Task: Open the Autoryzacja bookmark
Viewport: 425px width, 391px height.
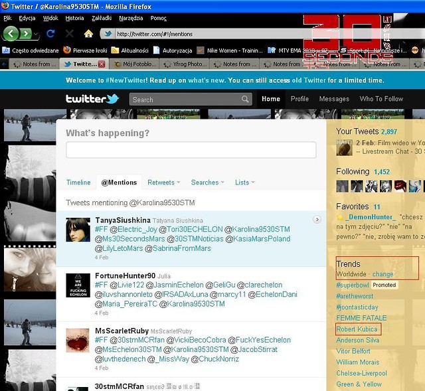Action: pyautogui.click(x=173, y=50)
